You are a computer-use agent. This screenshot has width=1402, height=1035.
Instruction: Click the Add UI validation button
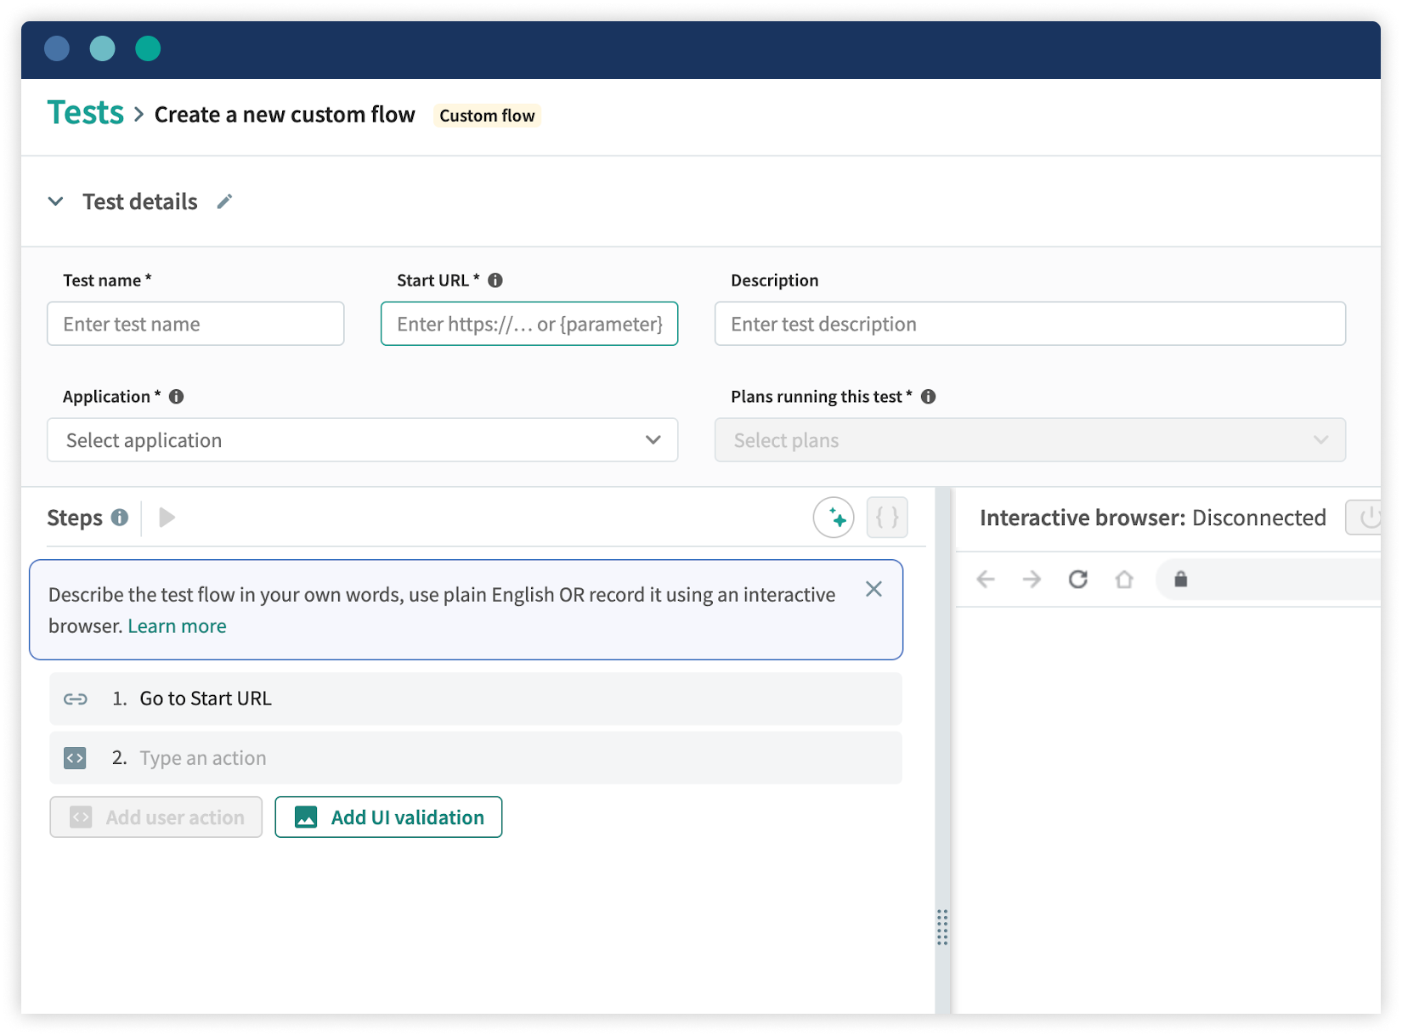point(388,817)
